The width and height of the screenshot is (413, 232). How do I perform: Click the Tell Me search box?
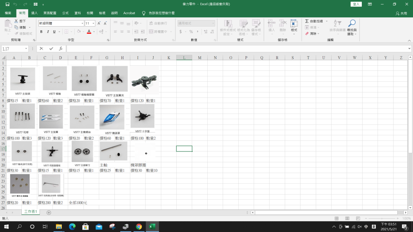[161, 13]
